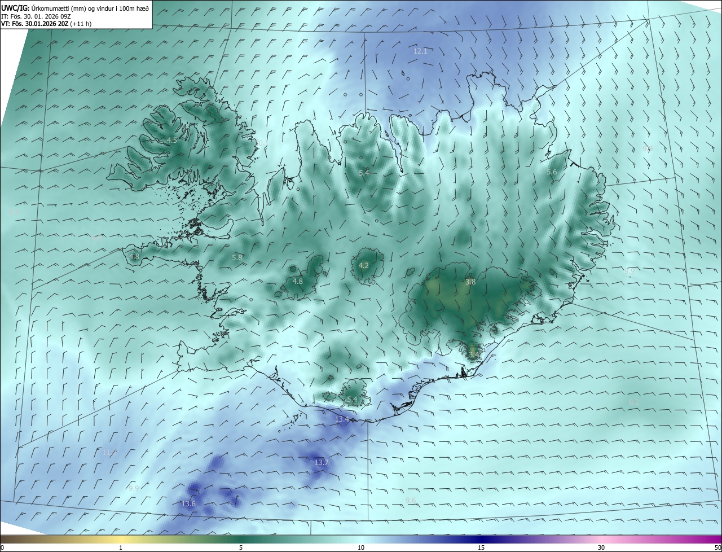The height and width of the screenshot is (552, 722).
Task: Click the 3.4 map value
Action: [473, 354]
